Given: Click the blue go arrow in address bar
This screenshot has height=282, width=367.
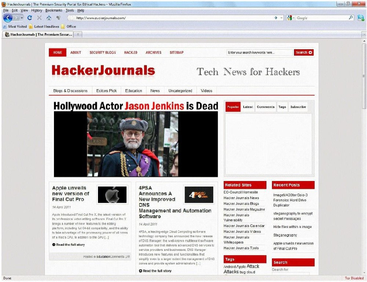Looking at the screenshot, I should point(276,18).
